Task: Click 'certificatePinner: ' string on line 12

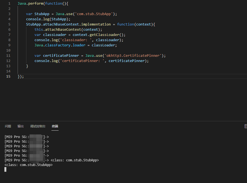Action: [x=82, y=61]
